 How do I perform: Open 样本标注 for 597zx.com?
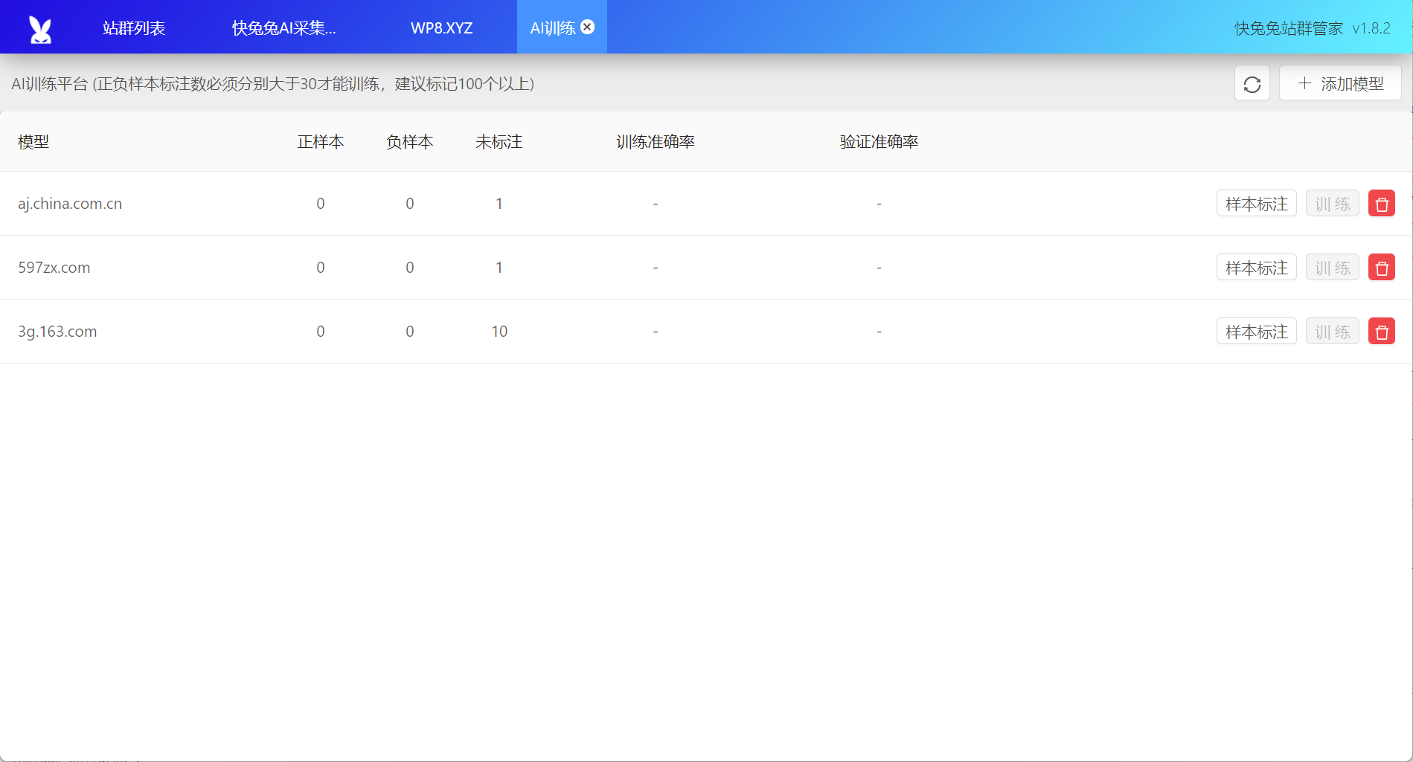coord(1257,268)
